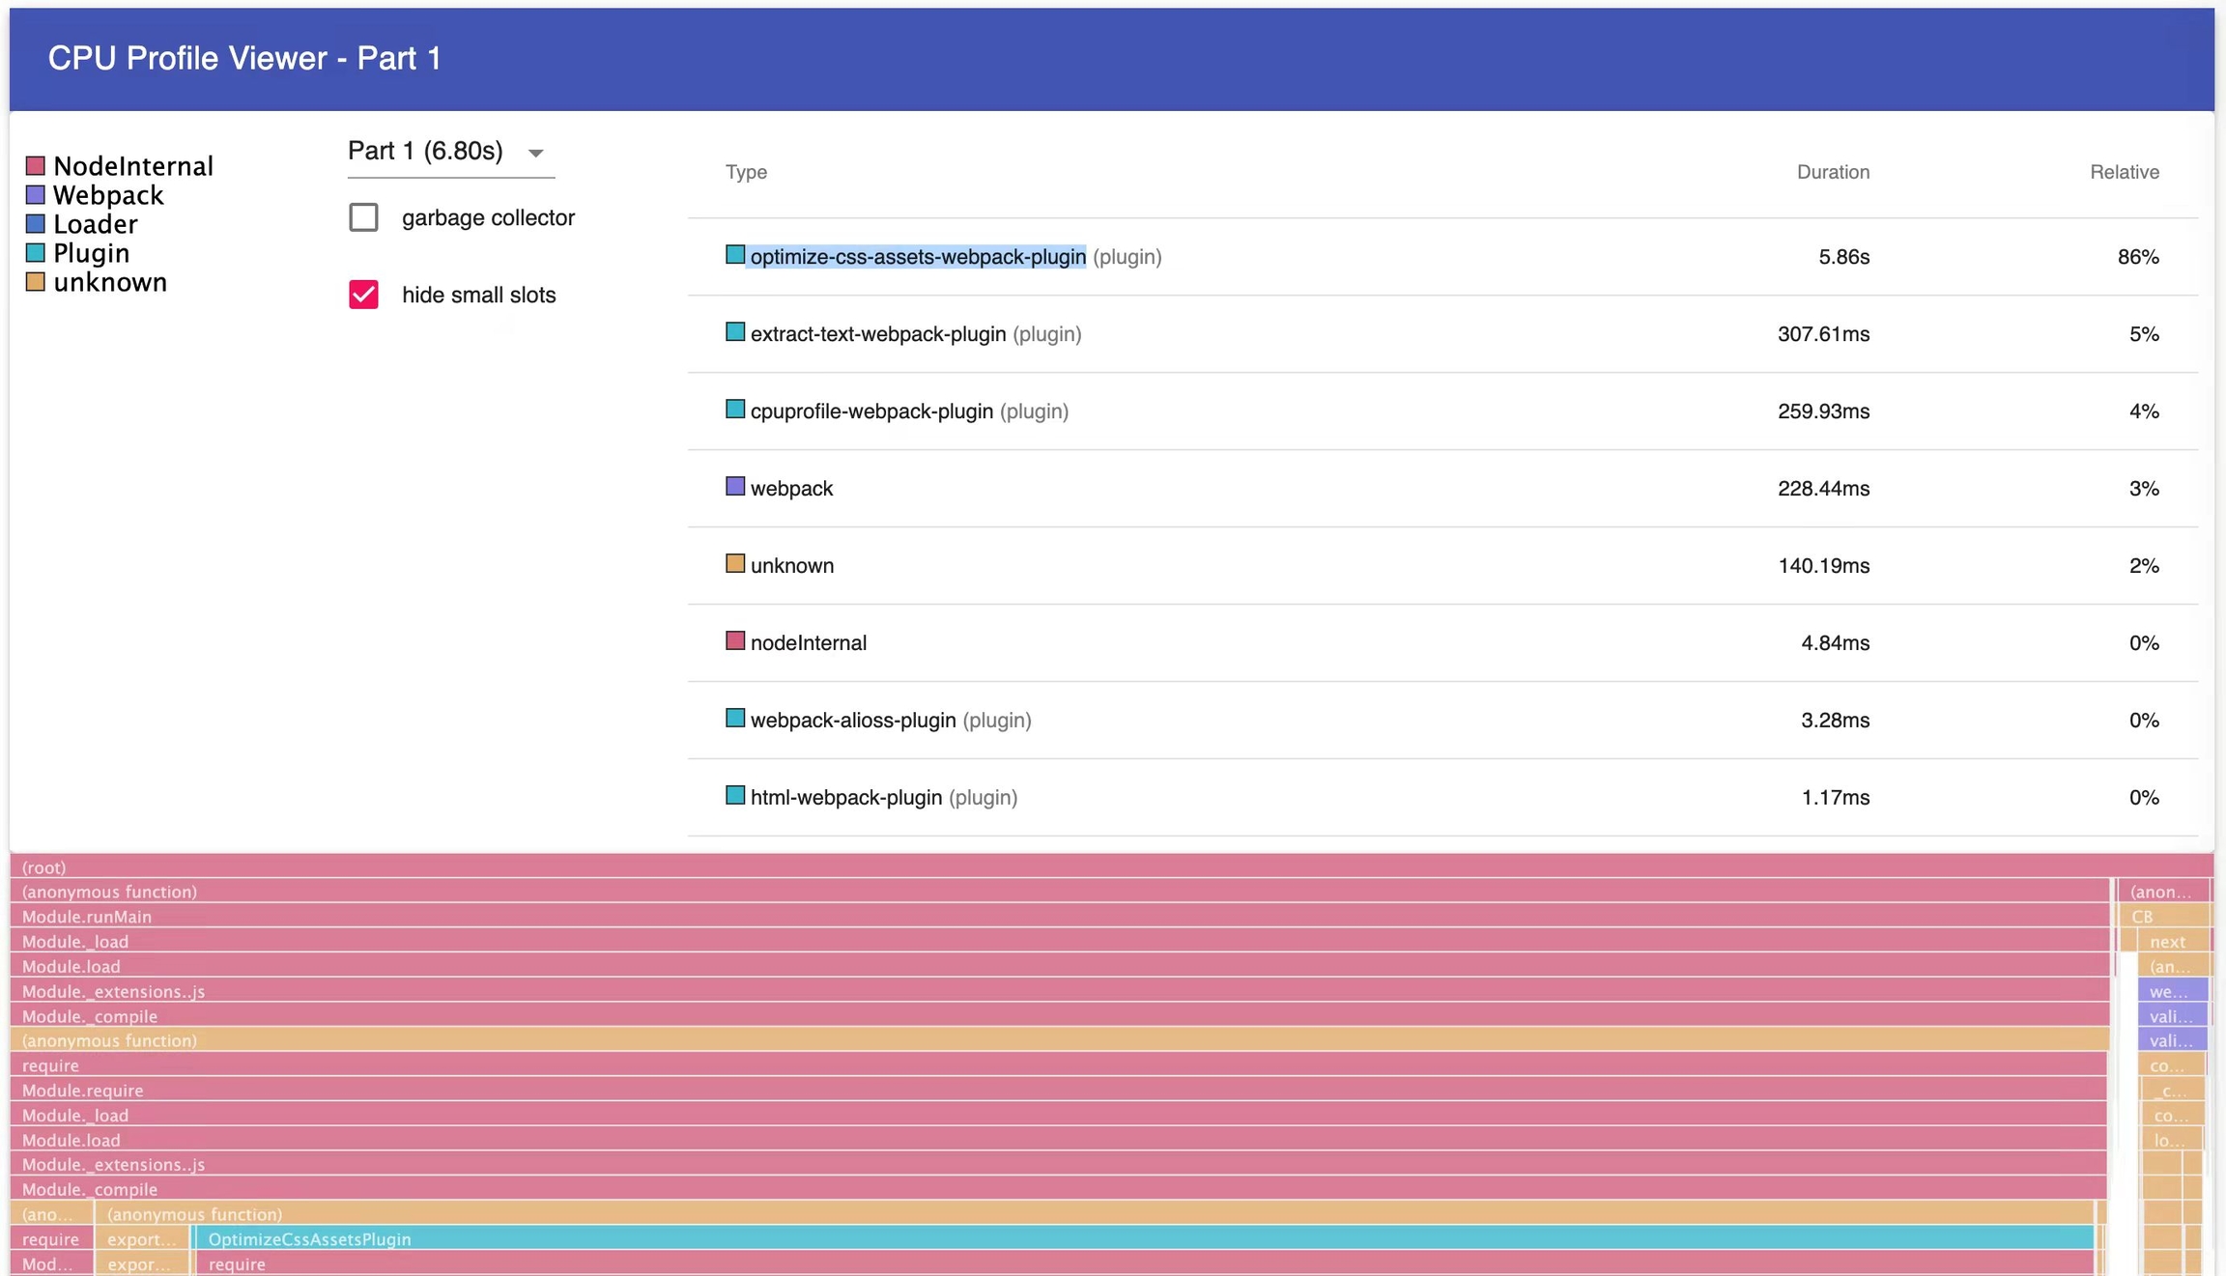Image resolution: width=2226 pixels, height=1276 pixels.
Task: Click the Loader legend color square
Action: pyautogui.click(x=36, y=224)
